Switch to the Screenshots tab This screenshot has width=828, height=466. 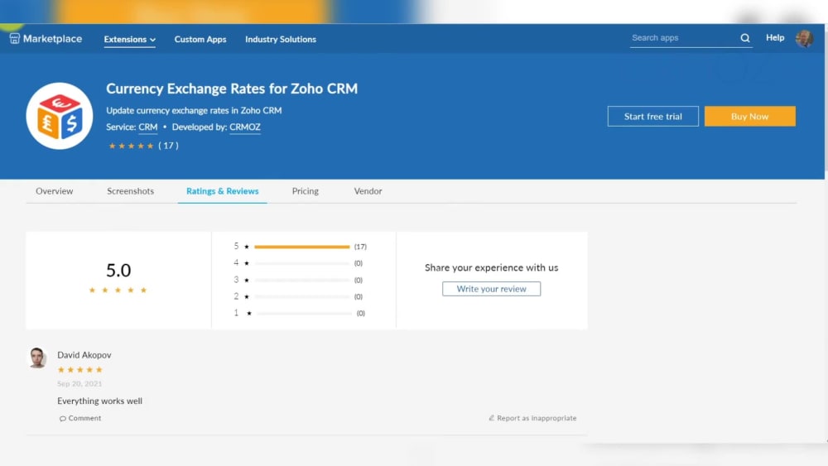(x=131, y=191)
